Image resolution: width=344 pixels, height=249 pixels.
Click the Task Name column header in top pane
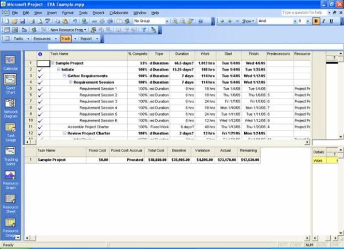coord(89,56)
